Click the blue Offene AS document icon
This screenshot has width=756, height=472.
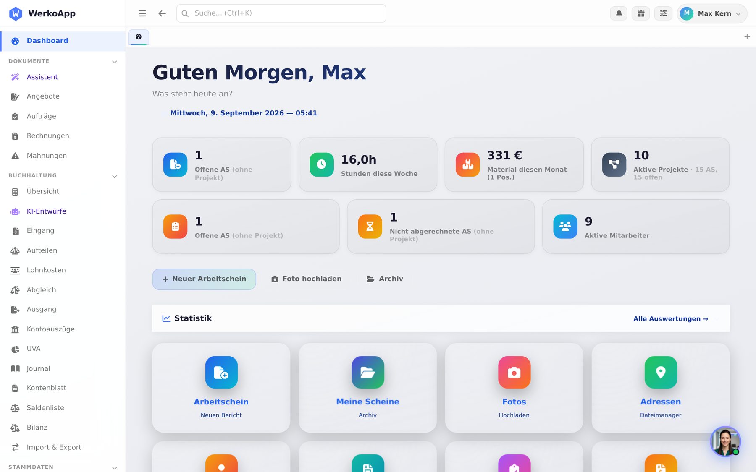[175, 164]
